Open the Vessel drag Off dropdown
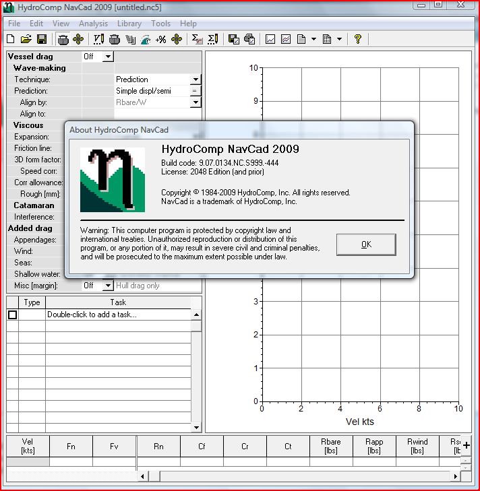480x491 pixels. 108,57
